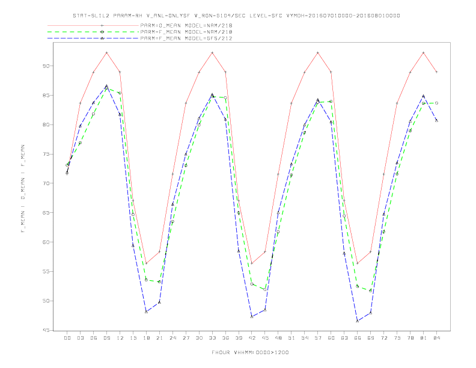Viewport: 476px width, 368px height.
Task: Click x-axis tick label 06
Action: 94,338
